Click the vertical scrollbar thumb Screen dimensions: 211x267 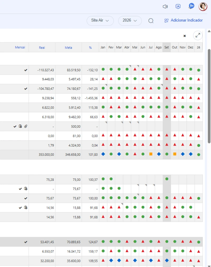coord(209,96)
